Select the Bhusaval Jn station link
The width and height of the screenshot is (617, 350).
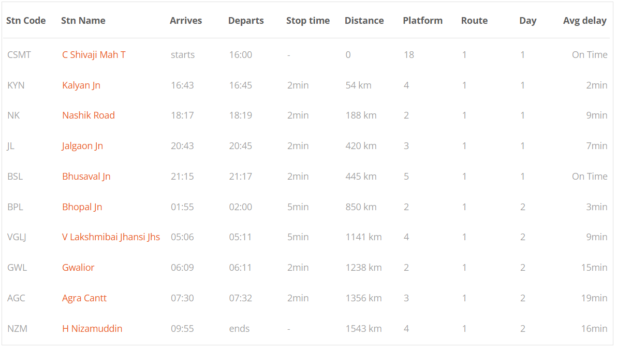pyautogui.click(x=86, y=177)
